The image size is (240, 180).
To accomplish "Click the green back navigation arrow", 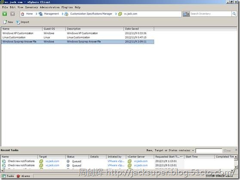I will (x=5, y=14).
